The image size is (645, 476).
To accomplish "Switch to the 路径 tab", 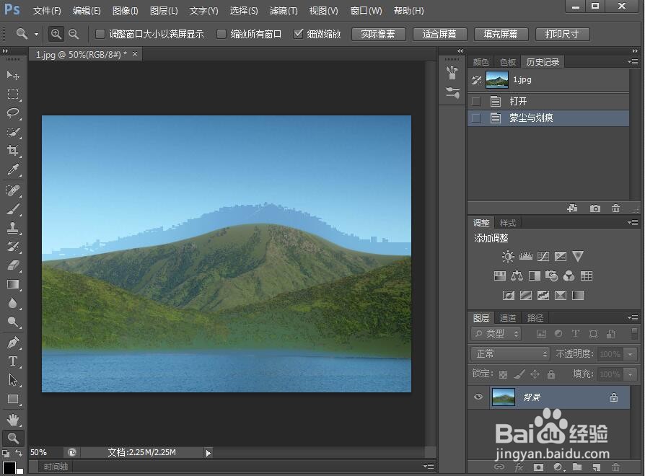I will pos(535,318).
